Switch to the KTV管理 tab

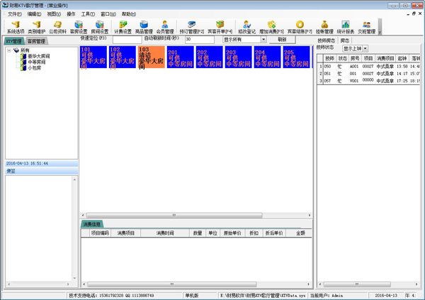point(14,41)
